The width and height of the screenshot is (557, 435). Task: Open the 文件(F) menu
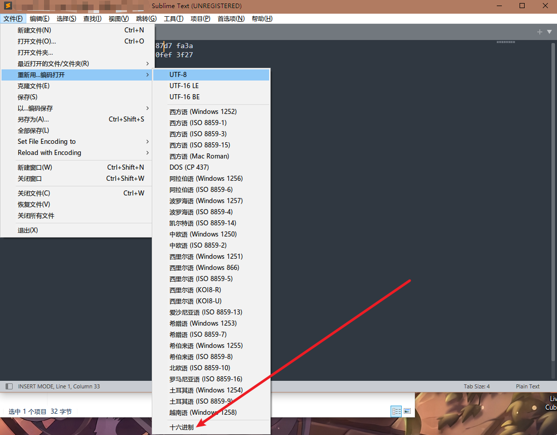coord(13,19)
